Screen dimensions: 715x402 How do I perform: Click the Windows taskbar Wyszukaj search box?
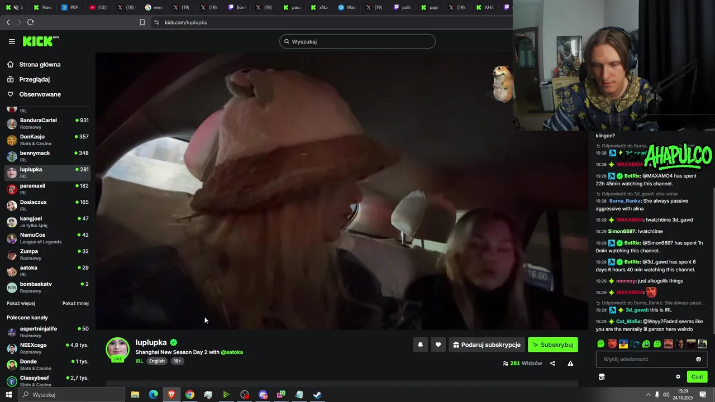coord(71,395)
